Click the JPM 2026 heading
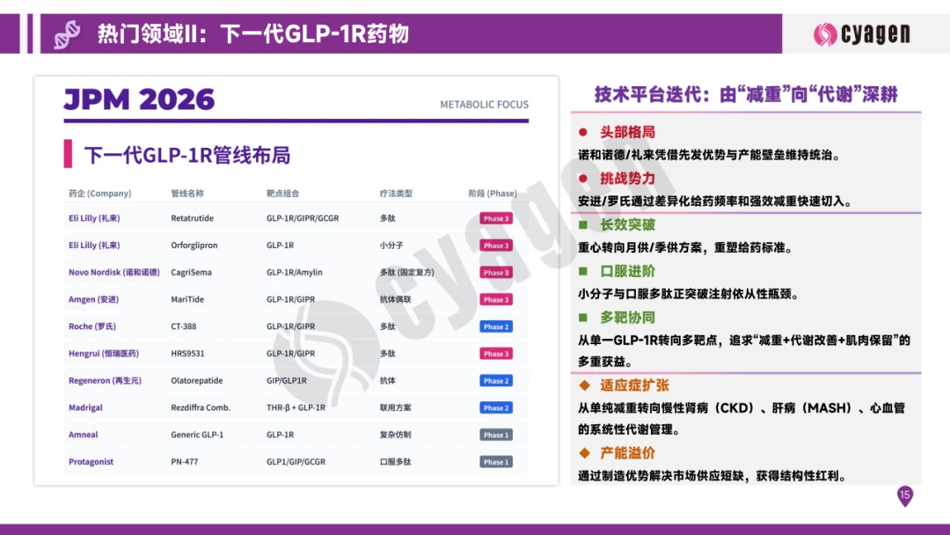This screenshot has width=950, height=535. click(139, 99)
